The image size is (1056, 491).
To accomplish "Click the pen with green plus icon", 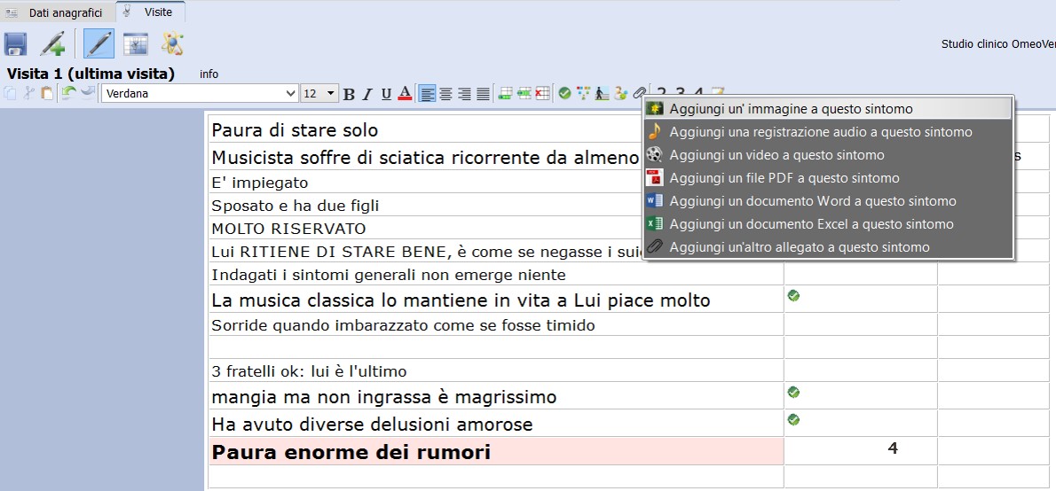I will pos(52,43).
